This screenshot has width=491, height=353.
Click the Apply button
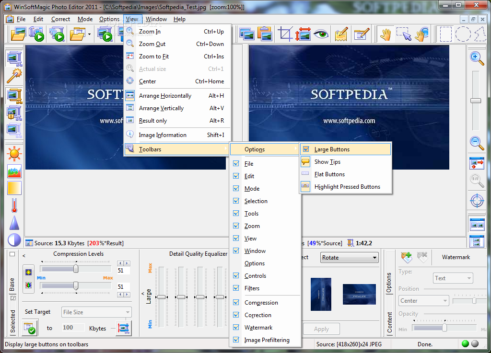[x=321, y=329]
